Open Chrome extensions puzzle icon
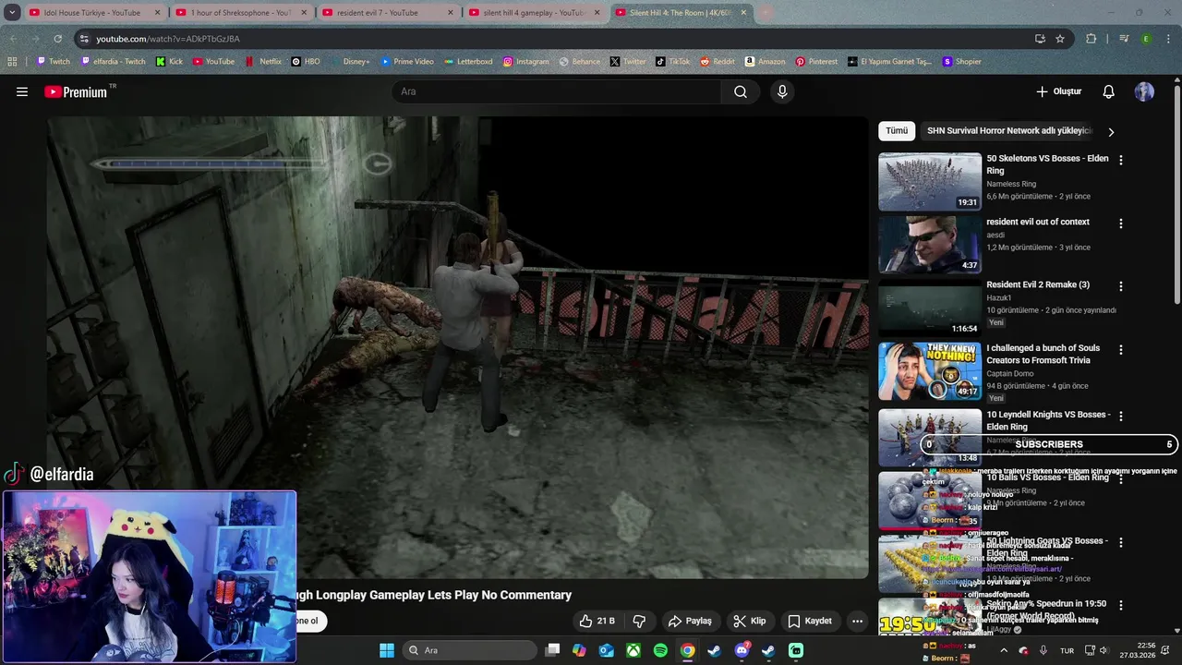 tap(1091, 39)
